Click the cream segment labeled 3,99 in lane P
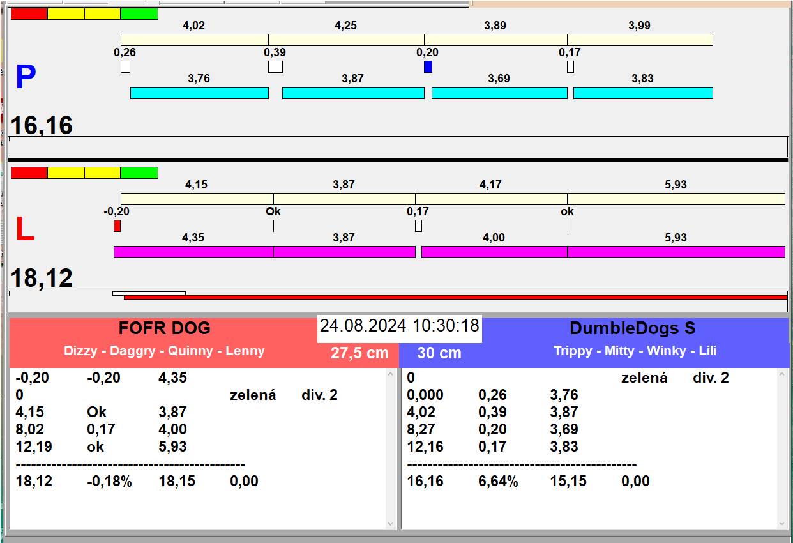The image size is (793, 543). tap(640, 40)
